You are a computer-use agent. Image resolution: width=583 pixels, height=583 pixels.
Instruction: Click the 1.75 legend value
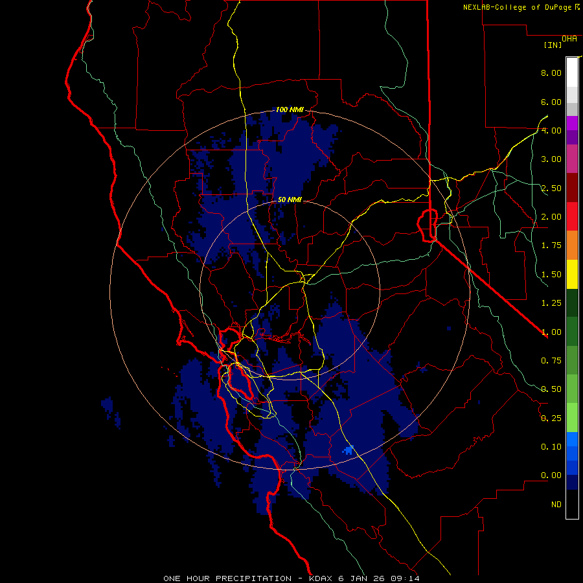[551, 246]
